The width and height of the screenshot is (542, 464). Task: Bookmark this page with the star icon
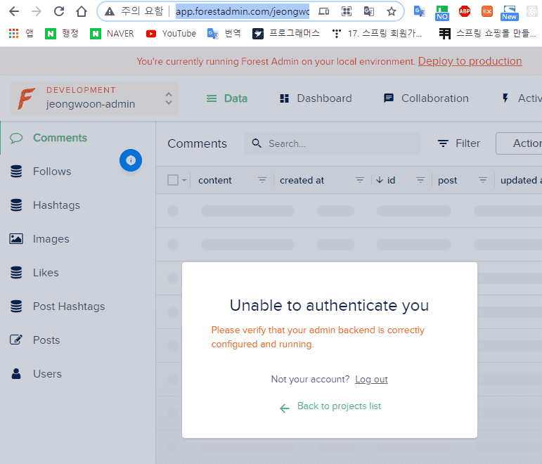click(x=392, y=12)
